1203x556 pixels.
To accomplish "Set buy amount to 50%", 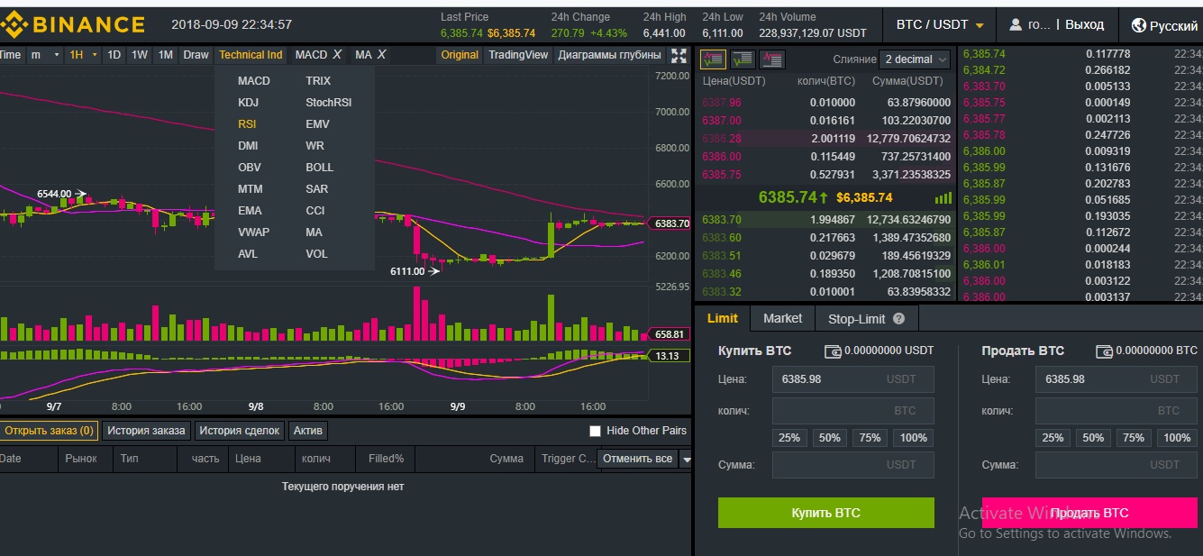I will click(x=829, y=438).
